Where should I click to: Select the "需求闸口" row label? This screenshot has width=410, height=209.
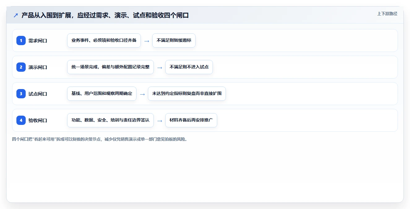(x=38, y=41)
